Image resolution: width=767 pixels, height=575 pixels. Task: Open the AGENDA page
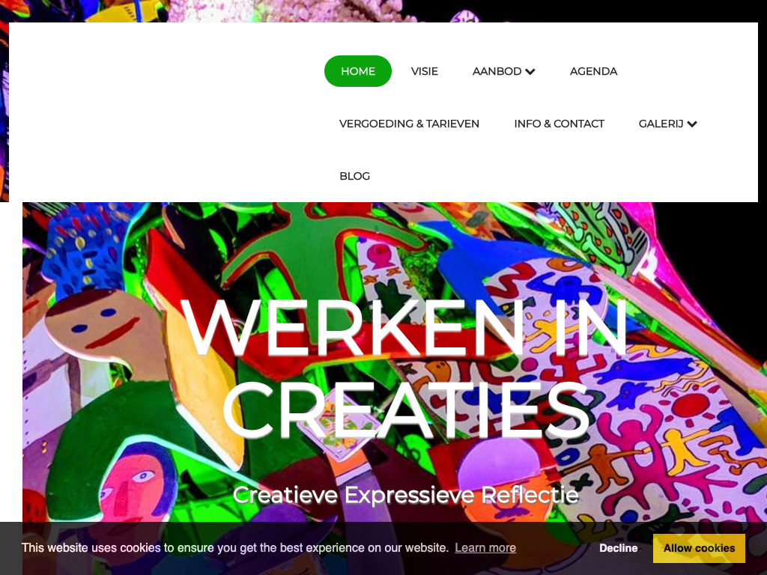tap(593, 71)
